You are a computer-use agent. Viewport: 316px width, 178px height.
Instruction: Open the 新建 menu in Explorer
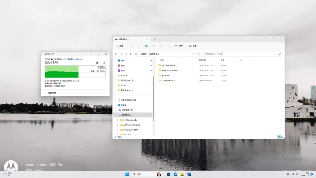tap(120, 46)
